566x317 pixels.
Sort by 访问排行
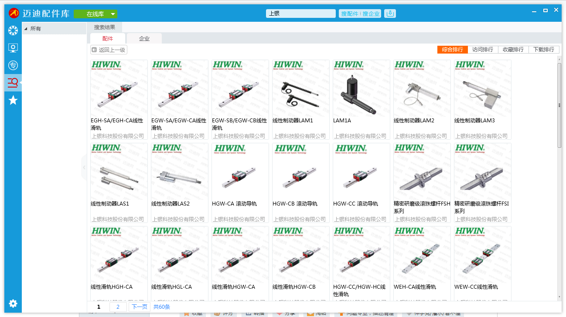click(483, 50)
